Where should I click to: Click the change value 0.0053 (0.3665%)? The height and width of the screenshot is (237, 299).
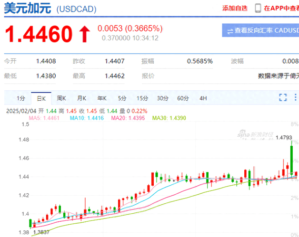[130, 28]
